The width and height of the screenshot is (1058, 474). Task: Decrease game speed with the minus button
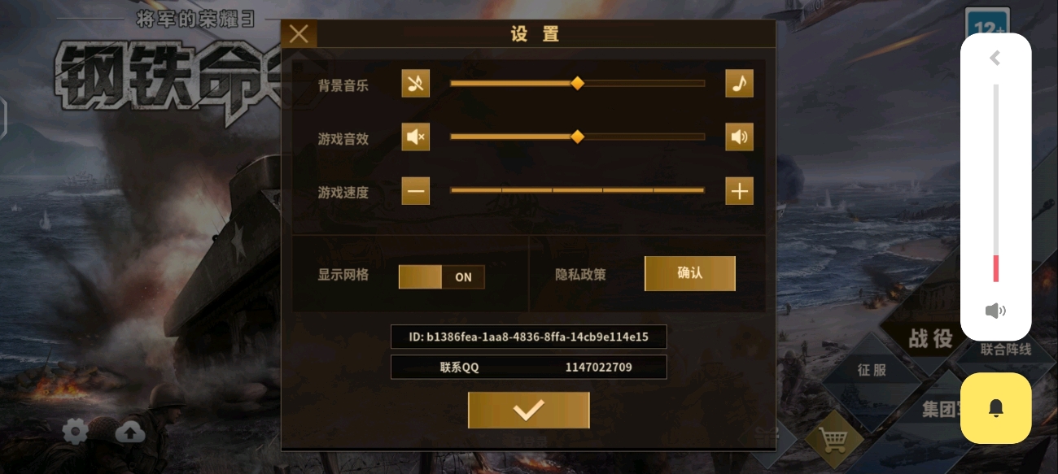[x=415, y=191]
